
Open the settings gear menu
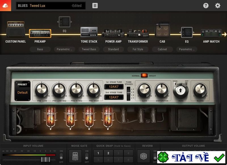(218, 6)
